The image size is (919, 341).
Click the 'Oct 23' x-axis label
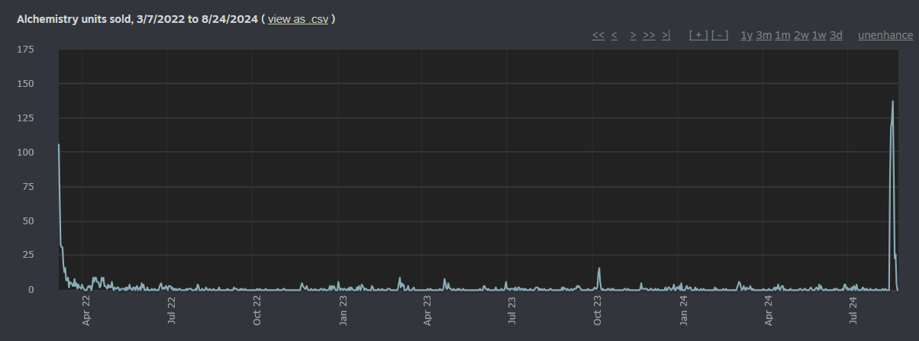[x=598, y=311]
